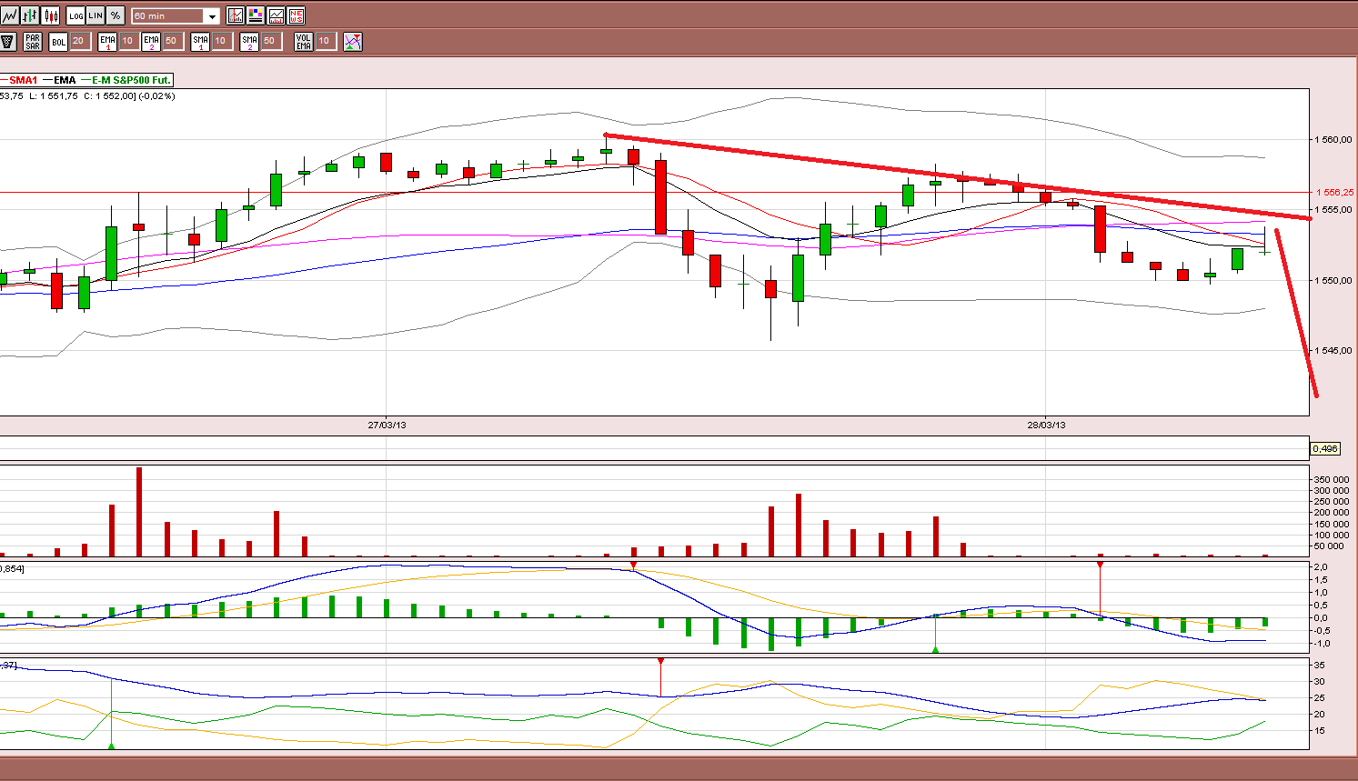Click the 0,496 indicator value box
This screenshot has width=1358, height=781.
point(1325,448)
